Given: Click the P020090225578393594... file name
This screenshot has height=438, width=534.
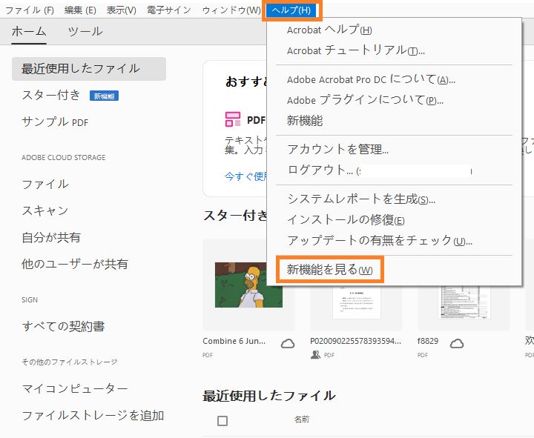Looking at the screenshot, I should (355, 341).
